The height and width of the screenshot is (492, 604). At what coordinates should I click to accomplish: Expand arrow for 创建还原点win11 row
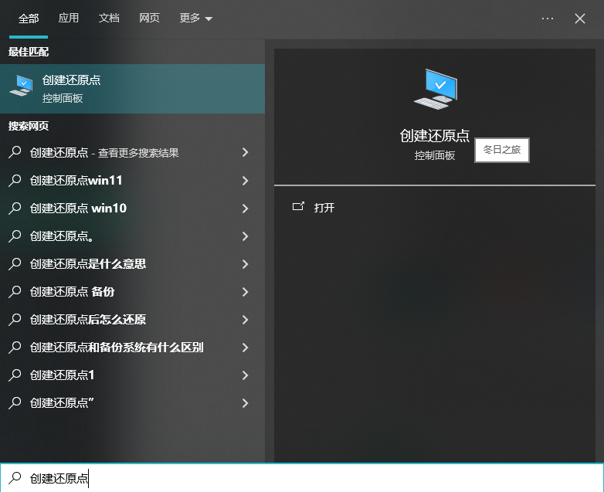coord(245,180)
